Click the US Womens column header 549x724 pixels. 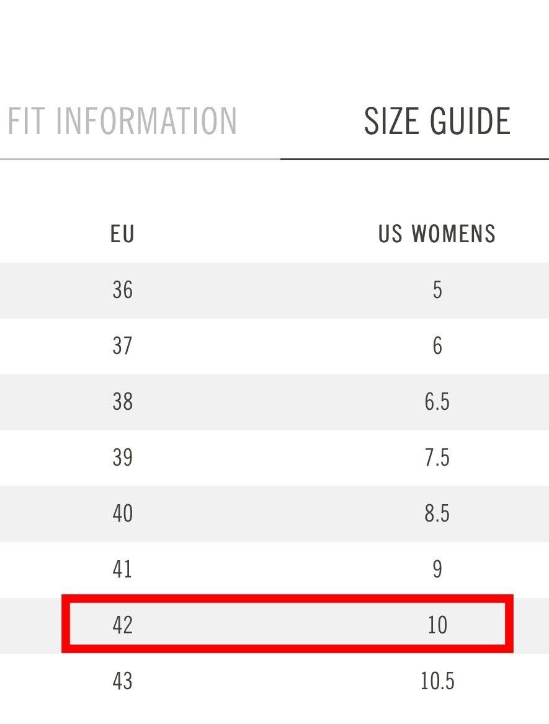[x=437, y=234]
